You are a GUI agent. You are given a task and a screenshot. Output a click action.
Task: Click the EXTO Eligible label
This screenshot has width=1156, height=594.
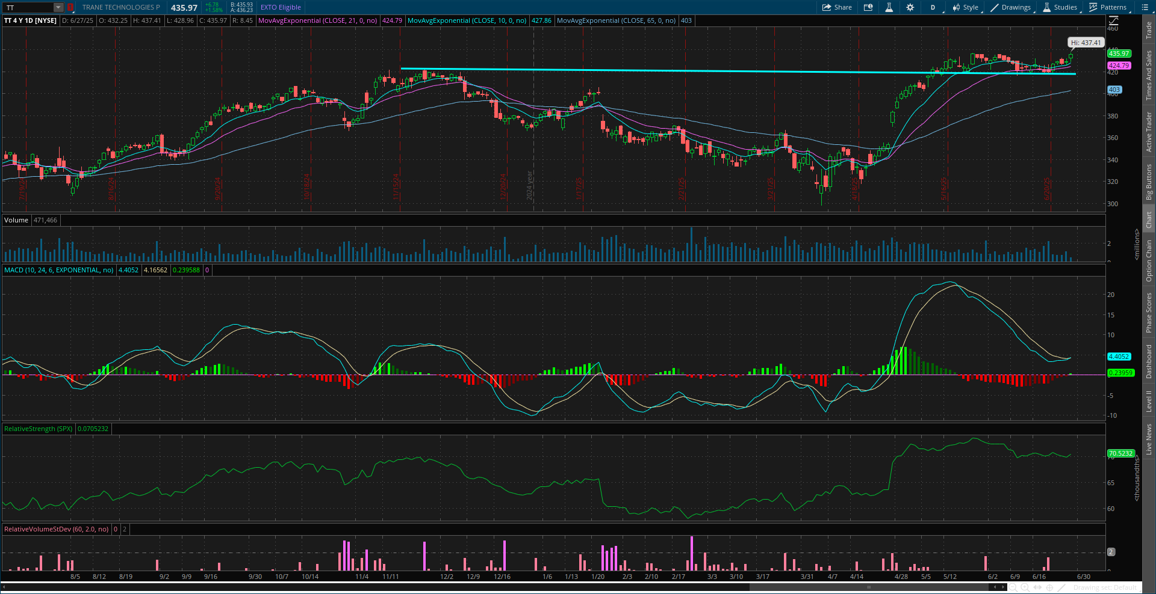[x=281, y=7]
